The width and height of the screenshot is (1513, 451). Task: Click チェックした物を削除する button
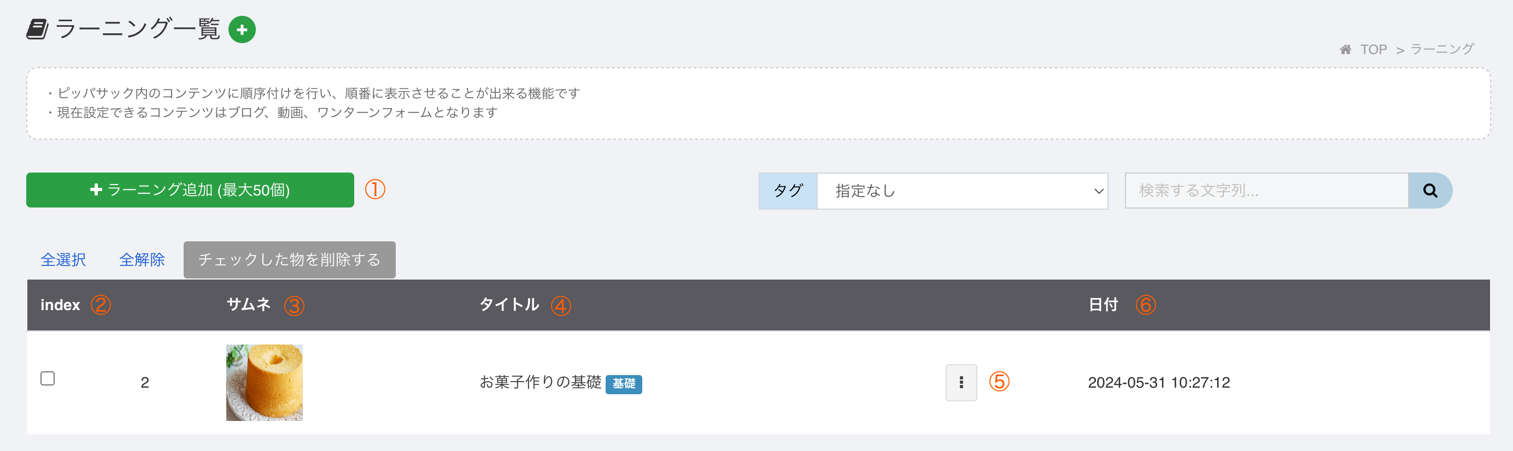point(290,260)
